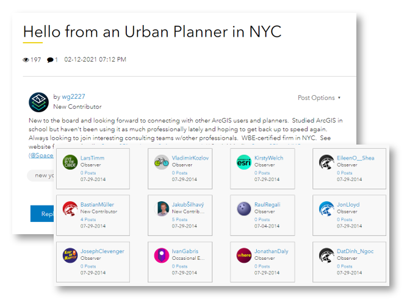
Task: Click EileenO_Shea's black globe avatar
Action: click(x=326, y=162)
